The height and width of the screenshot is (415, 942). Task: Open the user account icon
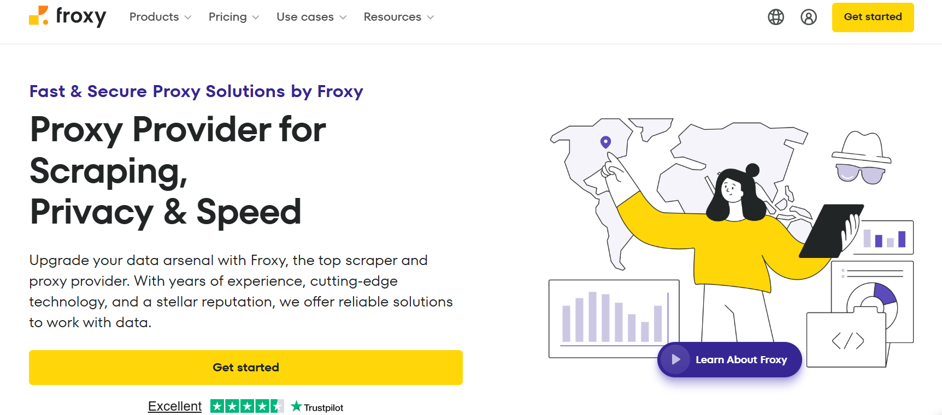809,17
